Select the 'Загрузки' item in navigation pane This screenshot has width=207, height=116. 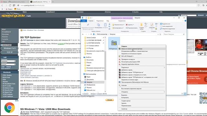[89, 82]
